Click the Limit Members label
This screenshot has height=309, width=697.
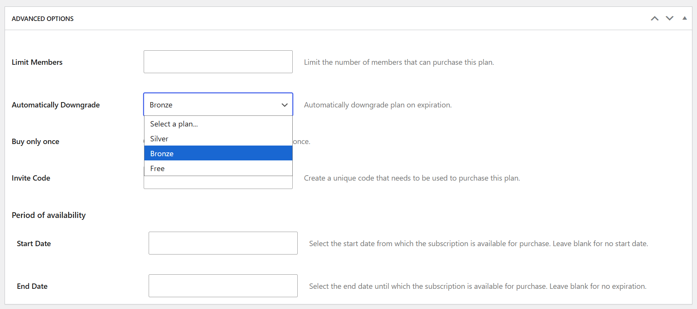[37, 62]
